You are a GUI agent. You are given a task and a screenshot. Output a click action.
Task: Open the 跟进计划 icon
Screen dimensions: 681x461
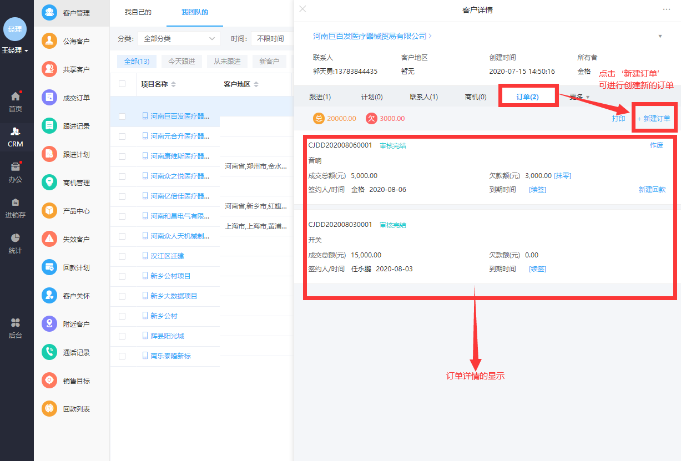coord(49,154)
